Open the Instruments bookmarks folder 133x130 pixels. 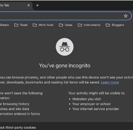(89, 25)
